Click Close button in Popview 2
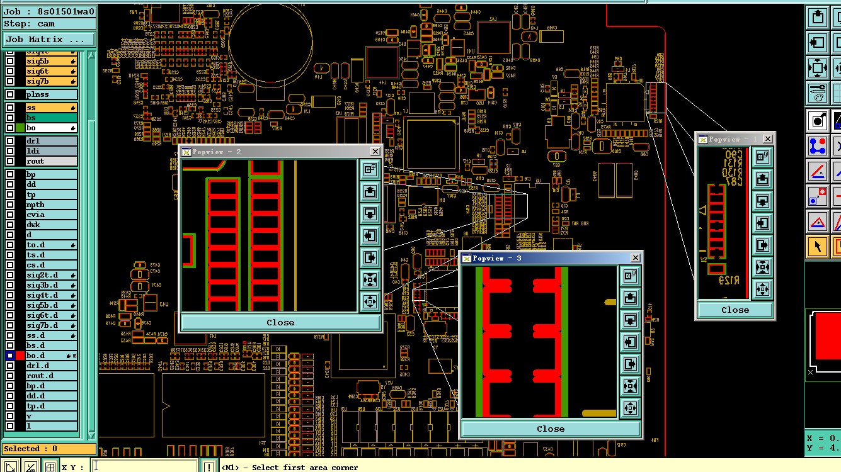 (280, 322)
